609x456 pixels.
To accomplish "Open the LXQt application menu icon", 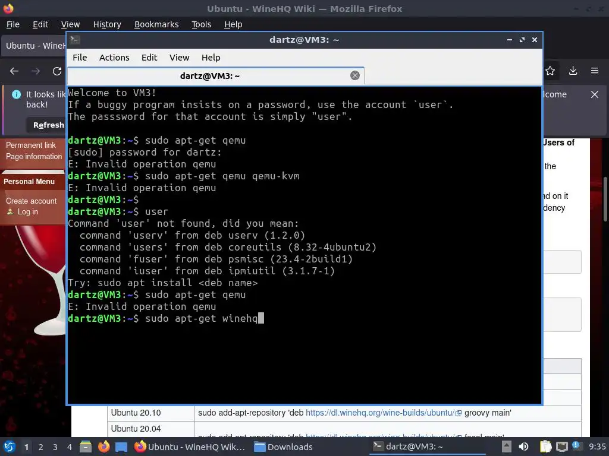I will (x=10, y=446).
